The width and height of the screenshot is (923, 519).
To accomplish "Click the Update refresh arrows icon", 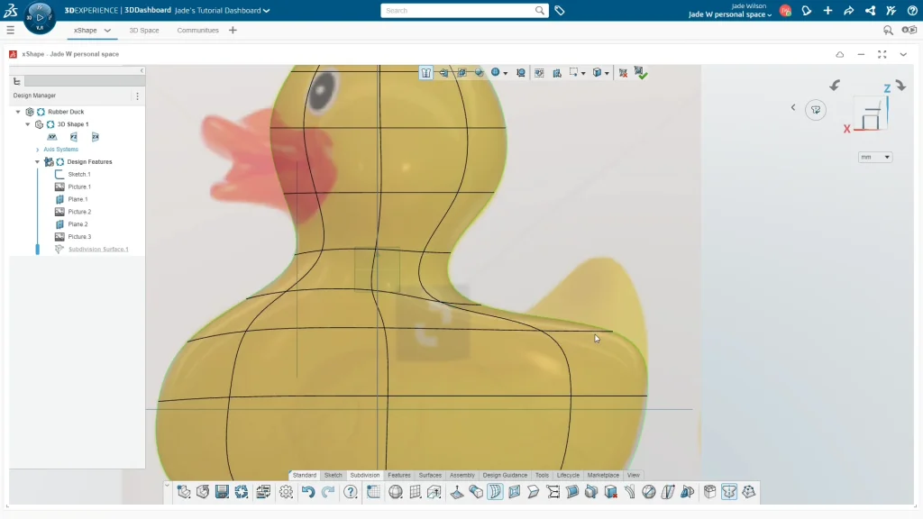I will 242,492.
